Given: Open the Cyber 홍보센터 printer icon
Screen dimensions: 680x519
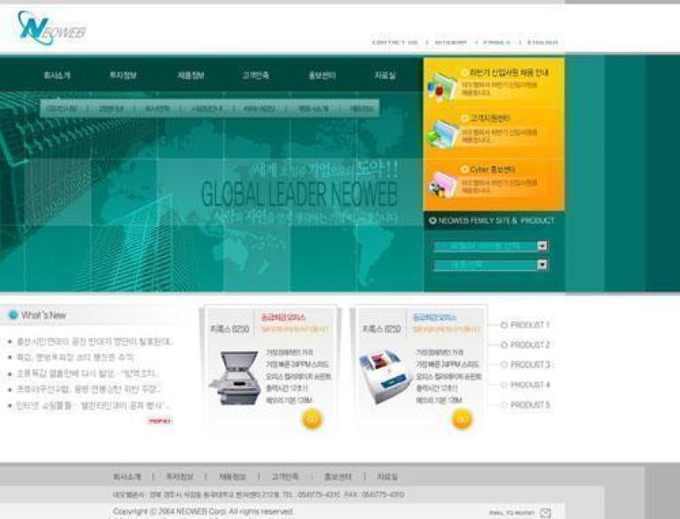Looking at the screenshot, I should (x=442, y=182).
